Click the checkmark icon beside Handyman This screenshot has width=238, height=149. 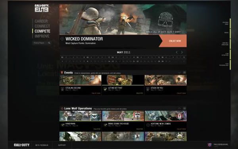pos(63,125)
